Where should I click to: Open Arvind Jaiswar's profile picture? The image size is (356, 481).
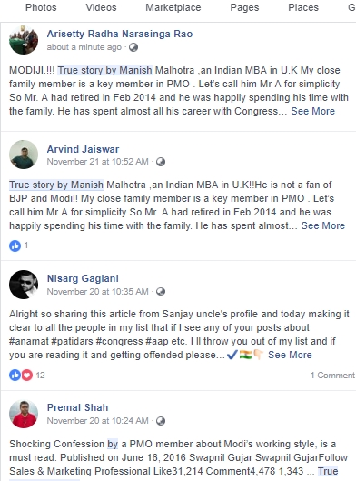pos(24,155)
